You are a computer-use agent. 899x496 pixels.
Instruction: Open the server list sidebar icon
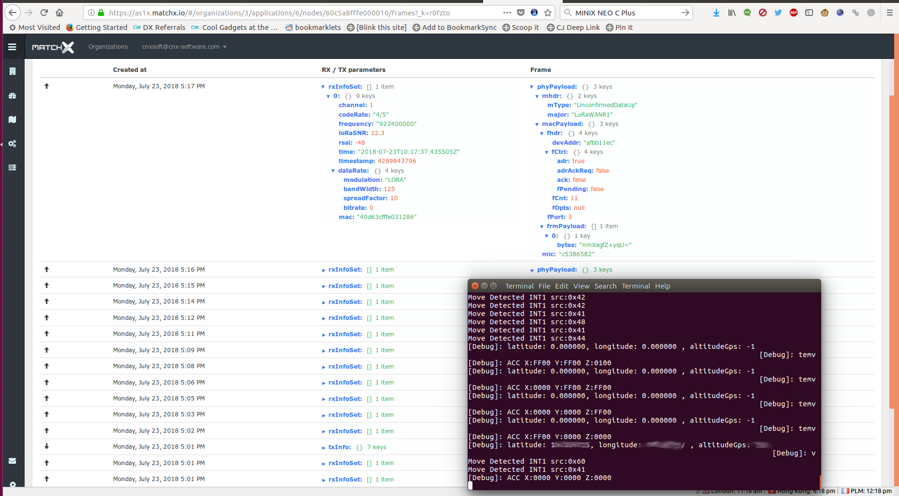13,167
